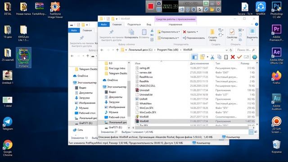
Task: Click the file list vertical scrollbar
Action: pyautogui.click(x=257, y=102)
